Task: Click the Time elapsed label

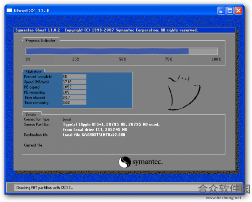Action: click(35, 97)
